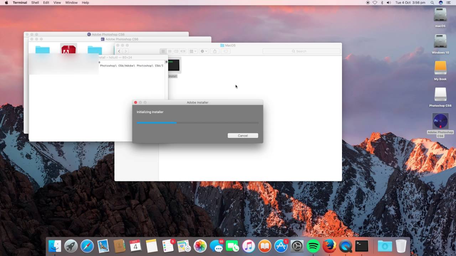Open Photos from the Dock
Screen dimensions: 456x256
[x=200, y=246]
